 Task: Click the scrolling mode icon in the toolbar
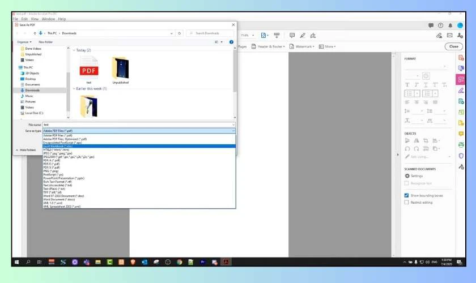point(277,36)
